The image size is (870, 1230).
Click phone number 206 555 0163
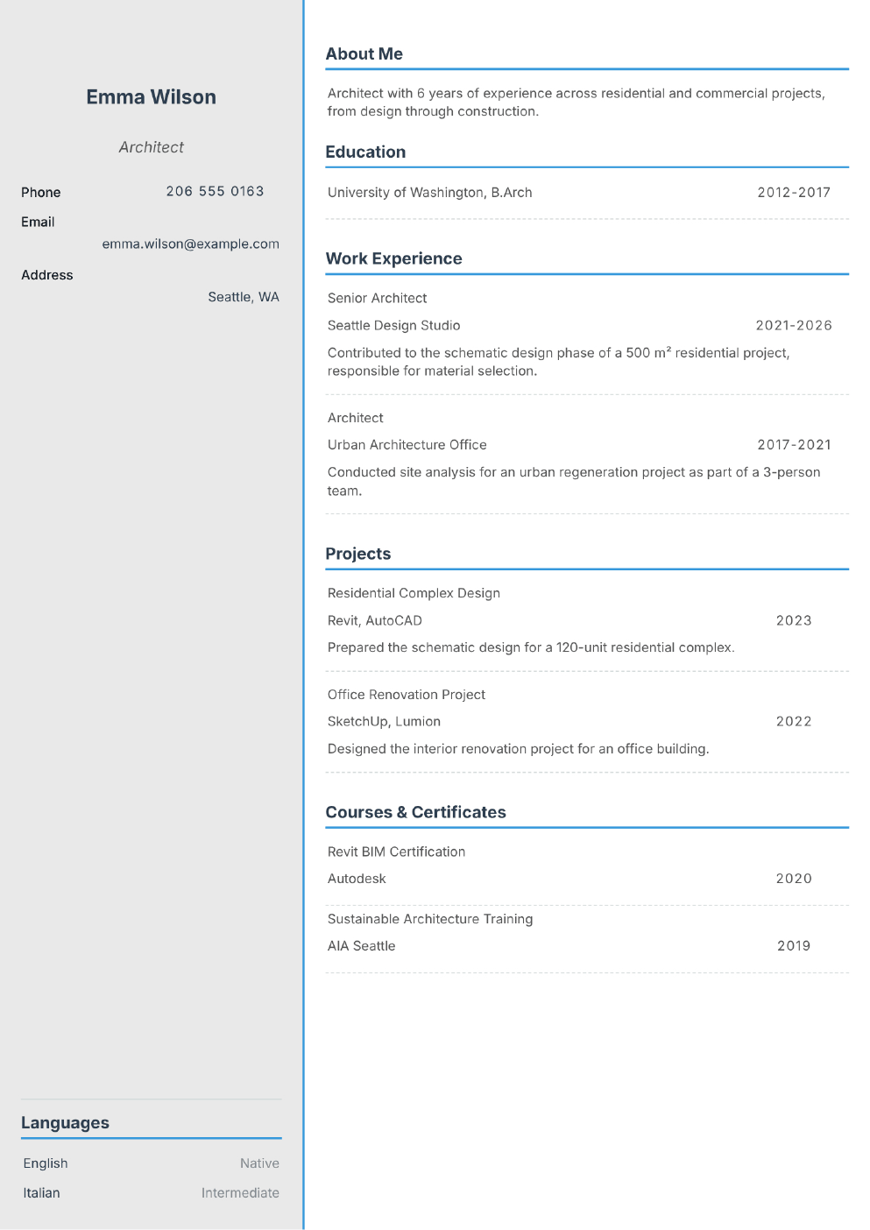pyautogui.click(x=215, y=191)
